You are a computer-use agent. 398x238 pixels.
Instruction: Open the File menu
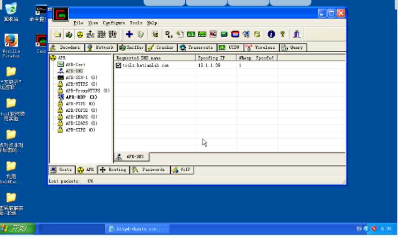[78, 23]
